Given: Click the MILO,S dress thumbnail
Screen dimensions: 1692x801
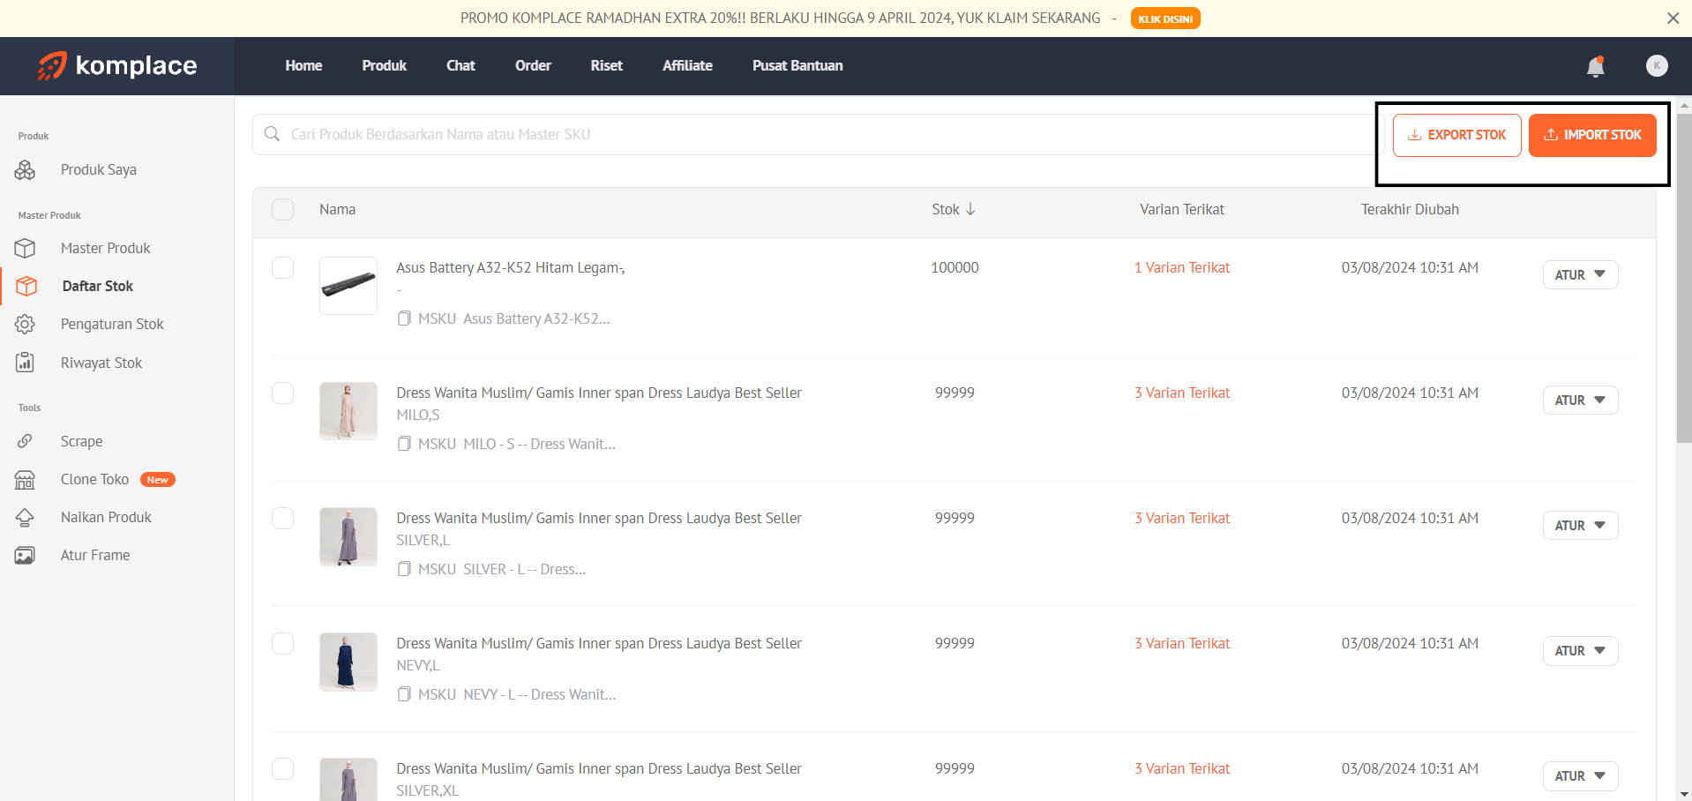Looking at the screenshot, I should 348,411.
